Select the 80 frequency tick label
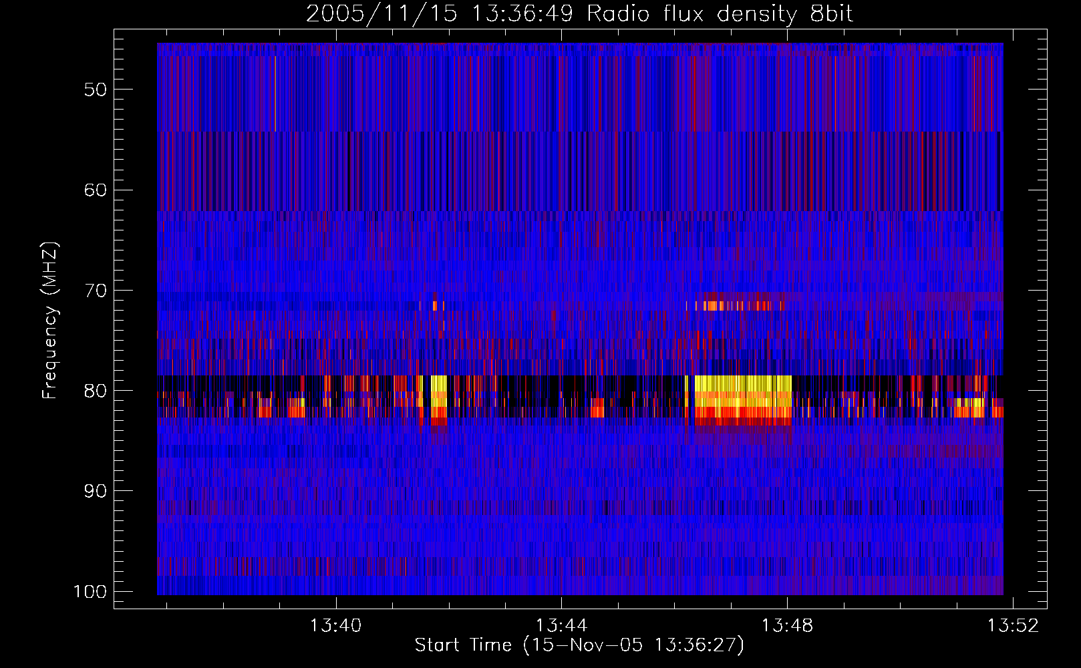The height and width of the screenshot is (668, 1081). [x=96, y=391]
